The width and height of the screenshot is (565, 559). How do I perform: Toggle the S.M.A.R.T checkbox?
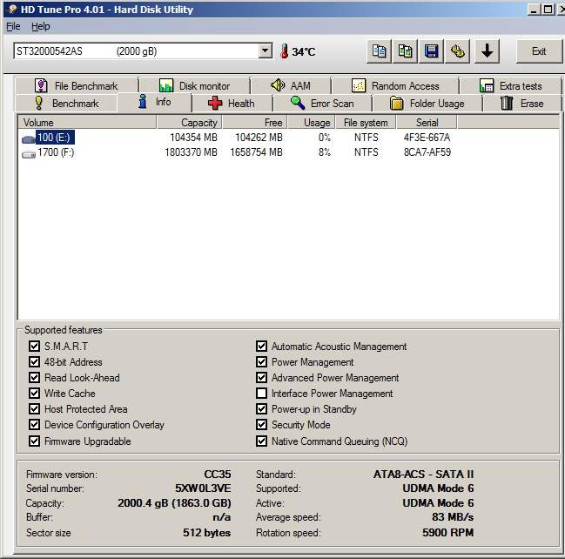34,347
